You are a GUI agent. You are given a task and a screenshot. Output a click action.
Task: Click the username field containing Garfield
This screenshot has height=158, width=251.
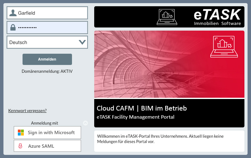47,13
